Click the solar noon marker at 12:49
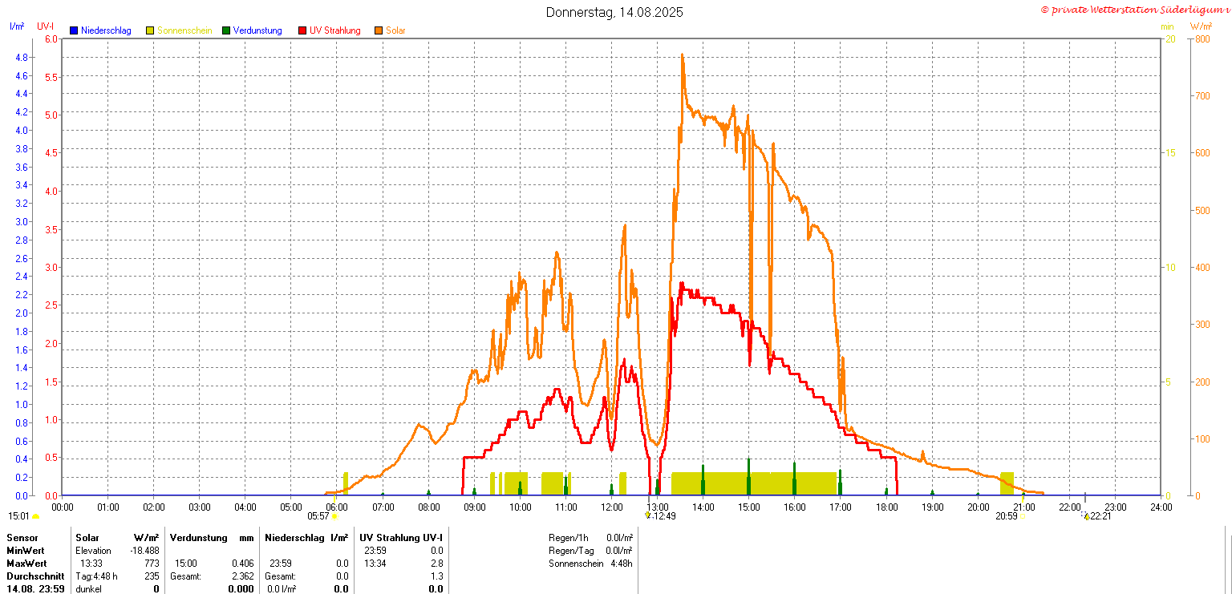 coord(648,515)
